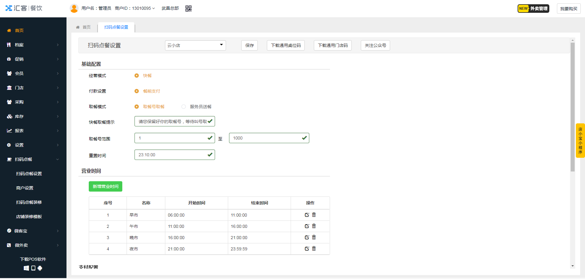Screen dimensions: 585x279
Task: Open 商户设置 in the sidebar menu
Action: coord(25,188)
